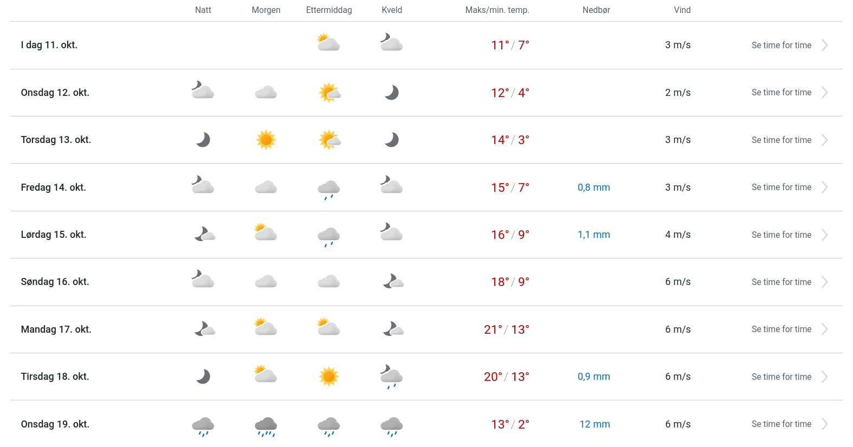This screenshot has height=447, width=853.
Task: Open 'Se time for time' for Onsdag 12. okt.
Action: tap(781, 93)
